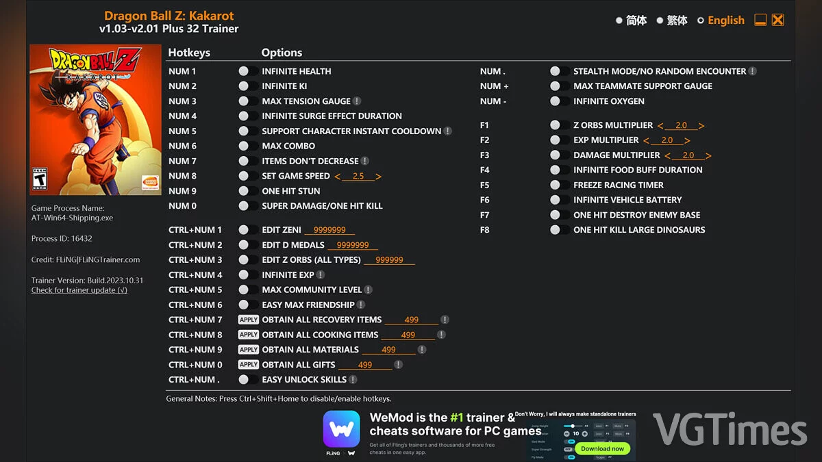Image resolution: width=822 pixels, height=462 pixels.
Task: Click WeMod logo icon in banner
Action: (x=341, y=428)
